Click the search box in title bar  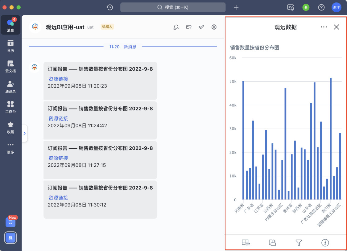click(173, 7)
